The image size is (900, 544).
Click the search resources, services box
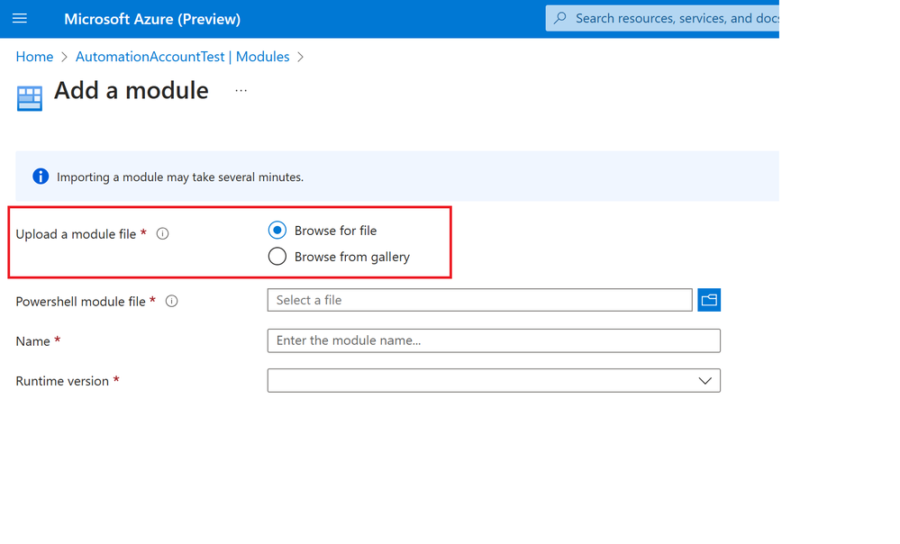[662, 18]
